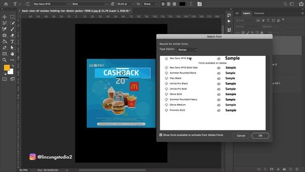
Task: Expand the collapsed toolbox double arrows
Action: (2, 9)
